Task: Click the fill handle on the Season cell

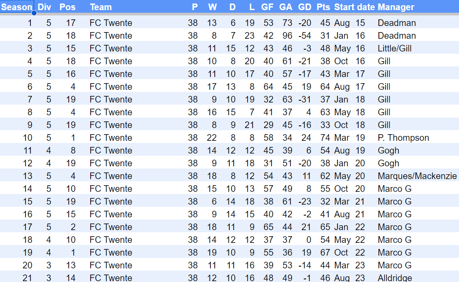Action: click(x=34, y=13)
